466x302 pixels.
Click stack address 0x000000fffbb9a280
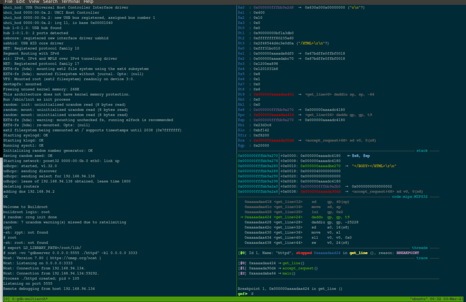[258, 166]
